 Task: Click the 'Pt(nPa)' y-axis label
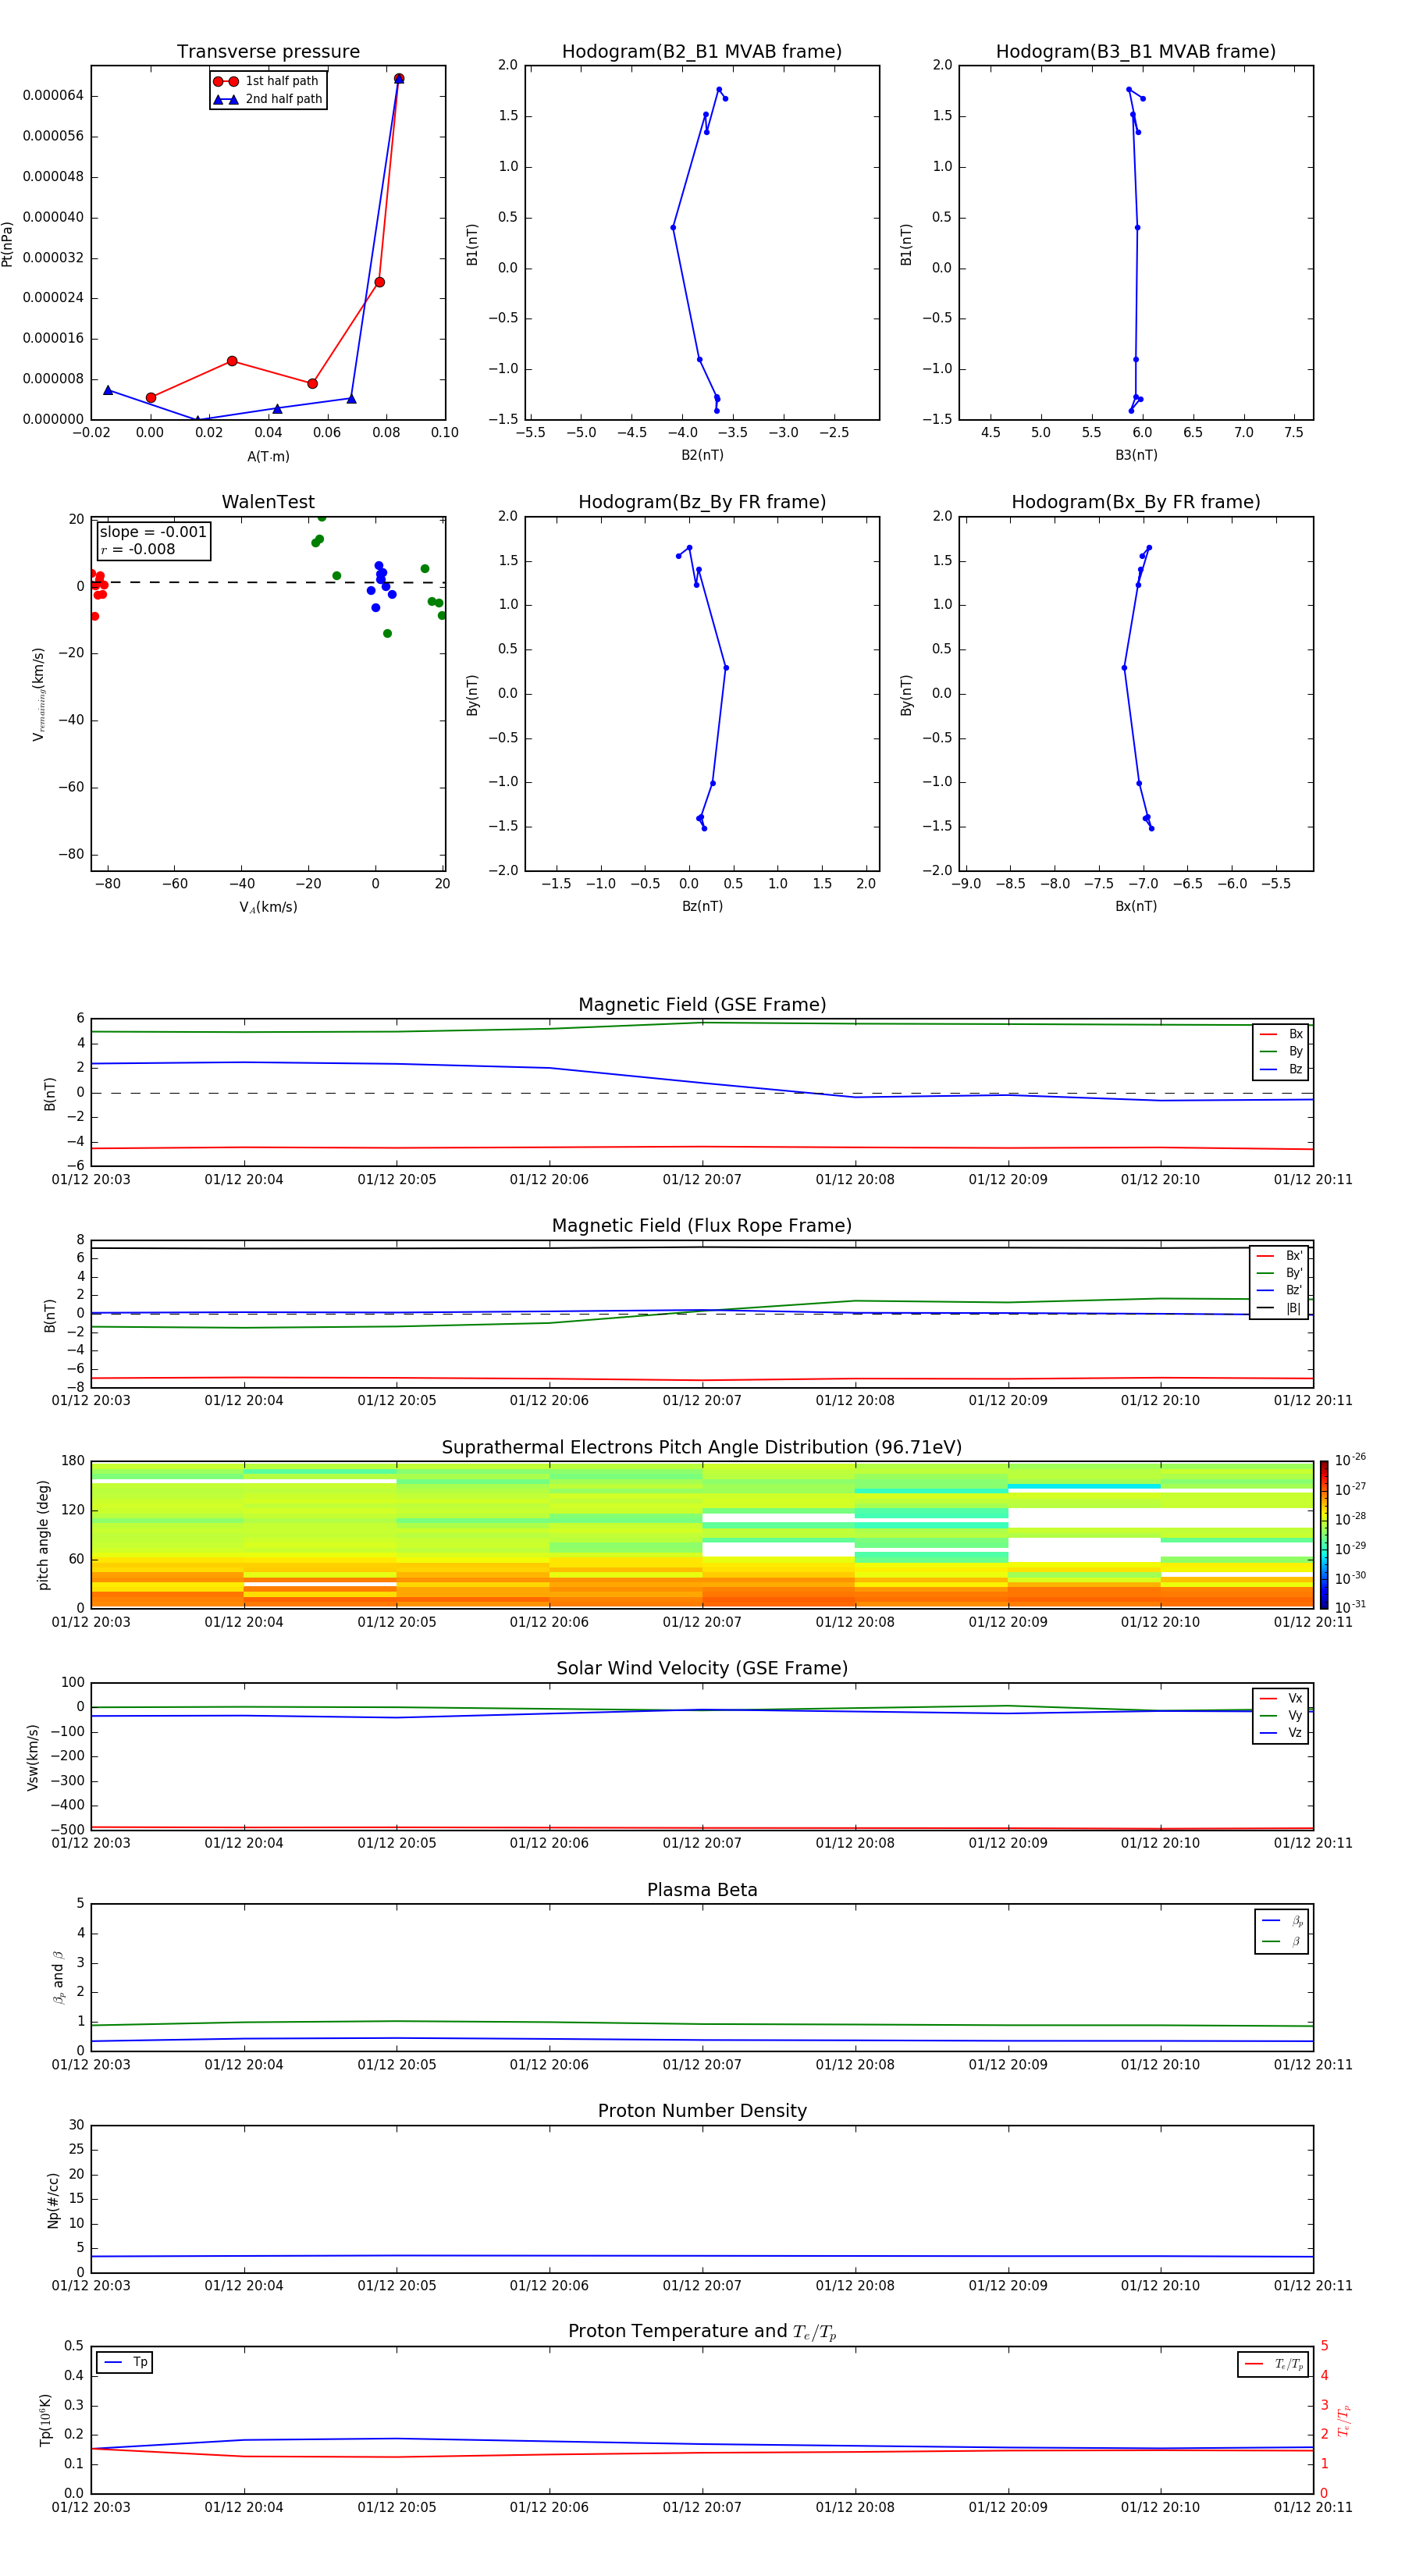pos(8,243)
